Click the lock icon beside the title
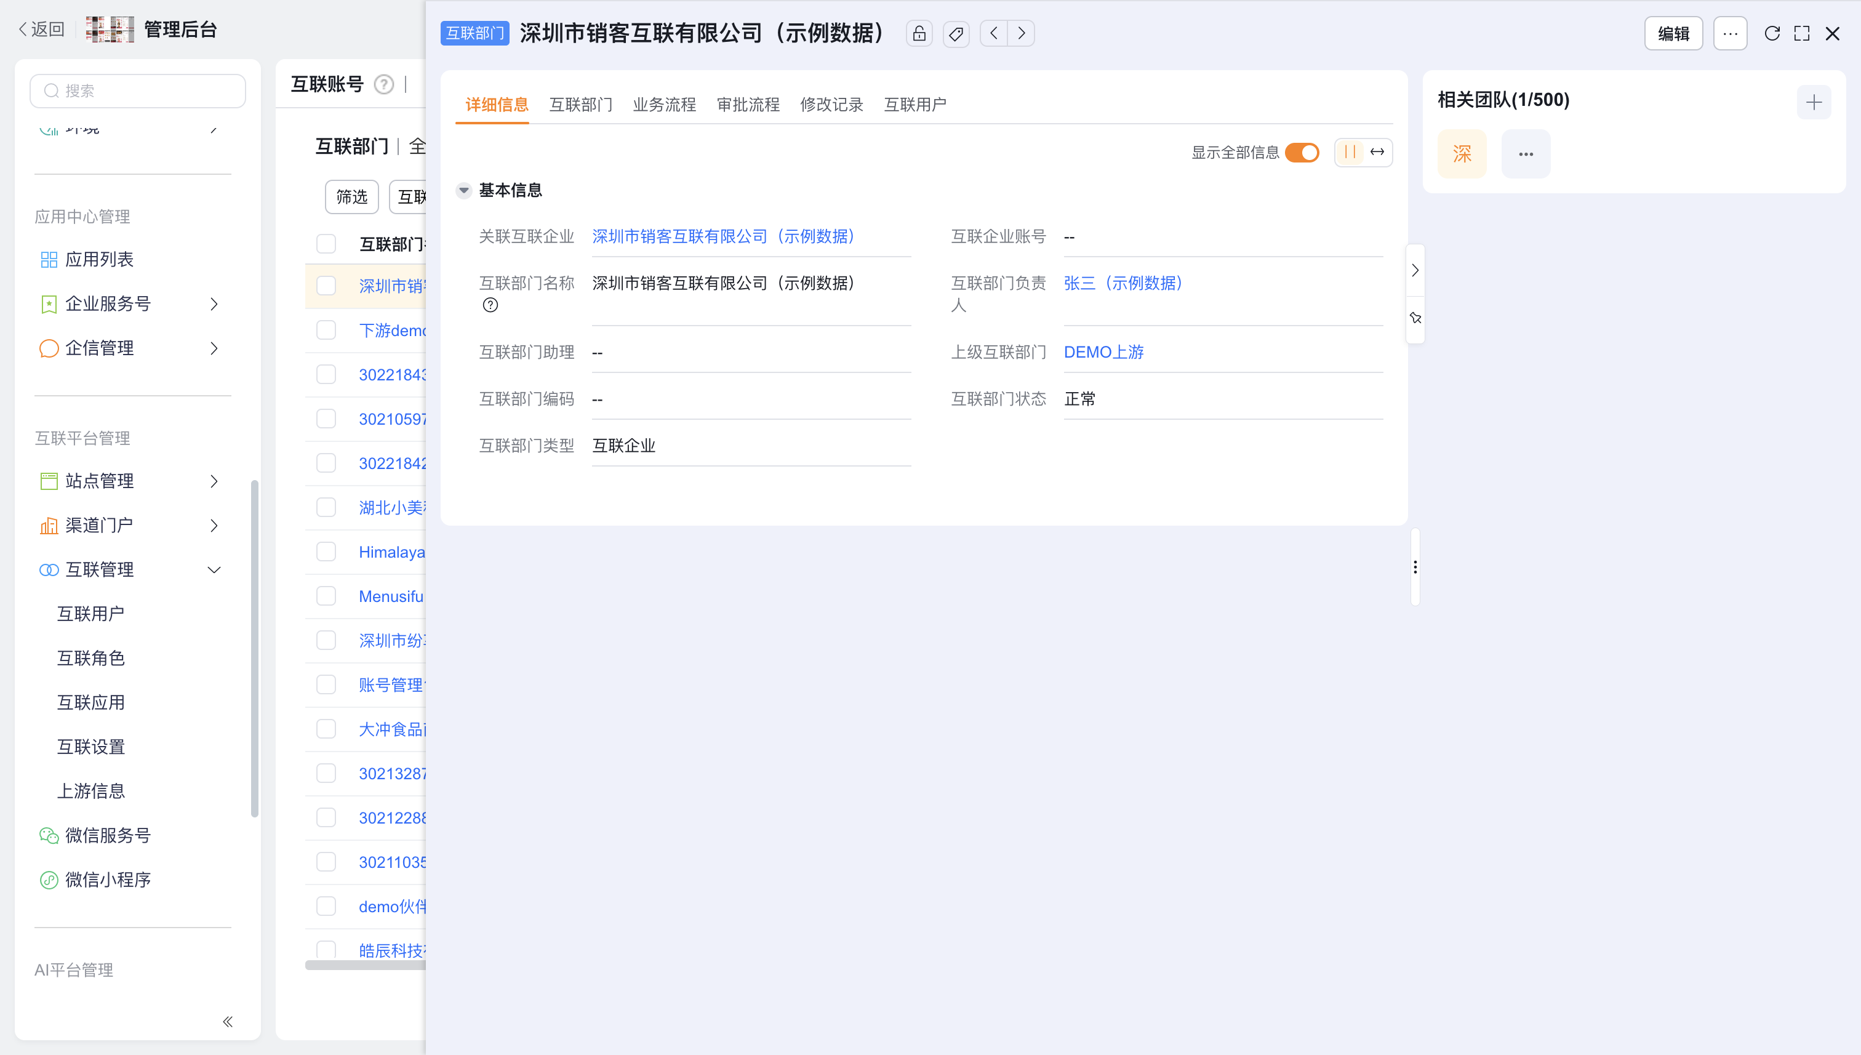1861x1055 pixels. 919,33
